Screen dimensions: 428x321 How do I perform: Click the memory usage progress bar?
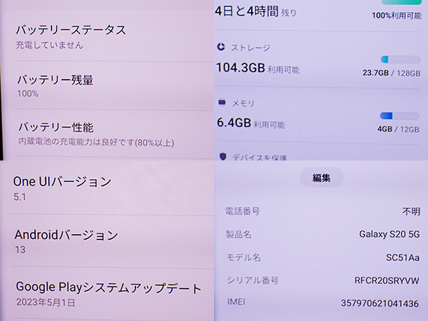click(x=399, y=116)
